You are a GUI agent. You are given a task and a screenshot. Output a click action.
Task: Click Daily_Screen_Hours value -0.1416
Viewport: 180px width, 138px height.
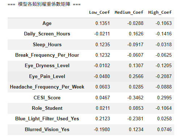[164, 34]
